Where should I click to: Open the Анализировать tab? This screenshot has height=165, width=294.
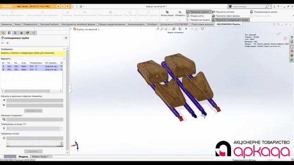pyautogui.click(x=136, y=24)
